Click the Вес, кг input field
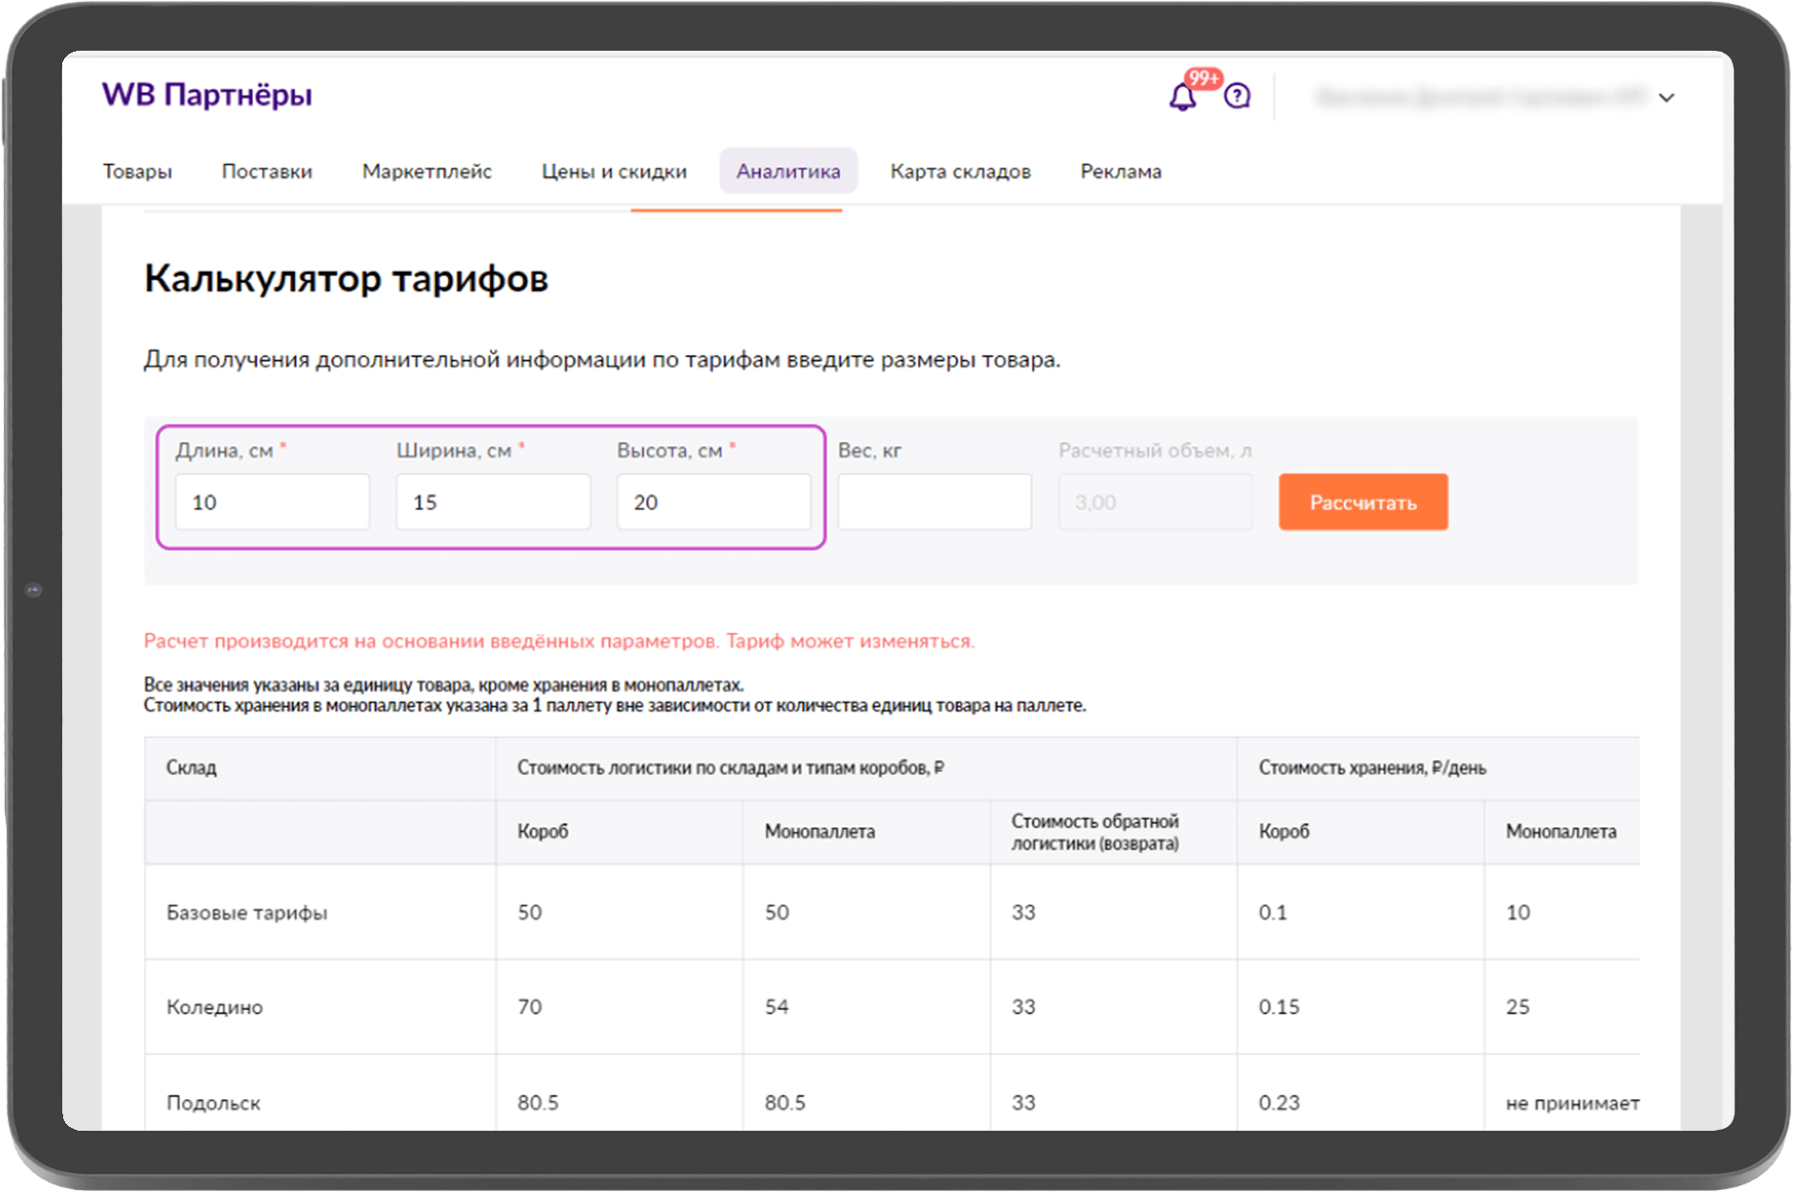Image resolution: width=1793 pixels, height=1192 pixels. tap(935, 502)
